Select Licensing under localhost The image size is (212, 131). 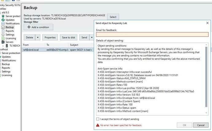(7, 75)
